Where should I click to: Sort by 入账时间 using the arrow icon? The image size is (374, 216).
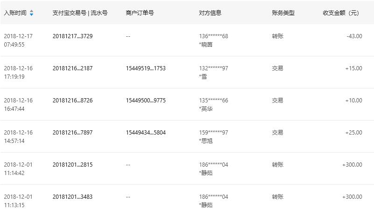pos(31,13)
